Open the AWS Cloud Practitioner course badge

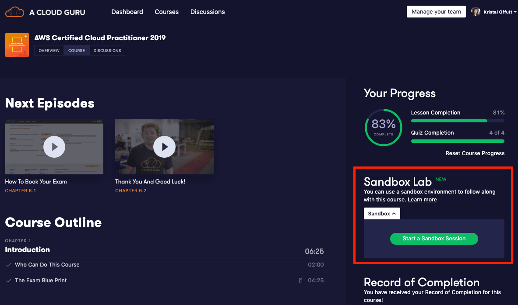click(x=17, y=45)
